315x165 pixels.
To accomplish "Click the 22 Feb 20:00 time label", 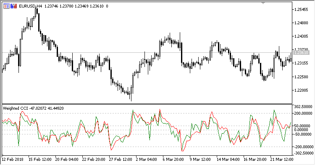I will pos(94,160).
